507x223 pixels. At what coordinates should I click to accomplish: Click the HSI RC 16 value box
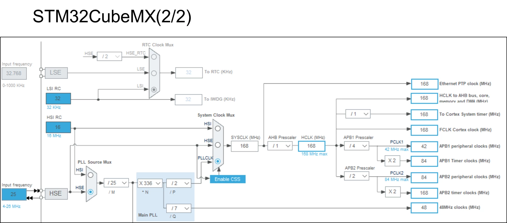pyautogui.click(x=58, y=127)
